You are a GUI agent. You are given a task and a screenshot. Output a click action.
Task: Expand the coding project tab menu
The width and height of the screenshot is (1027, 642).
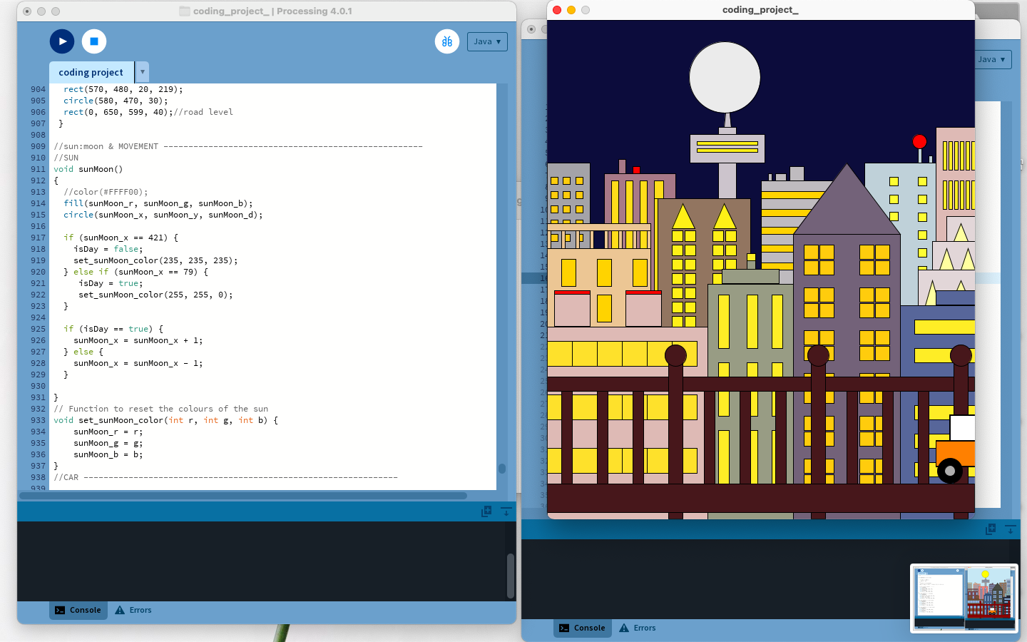[142, 71]
